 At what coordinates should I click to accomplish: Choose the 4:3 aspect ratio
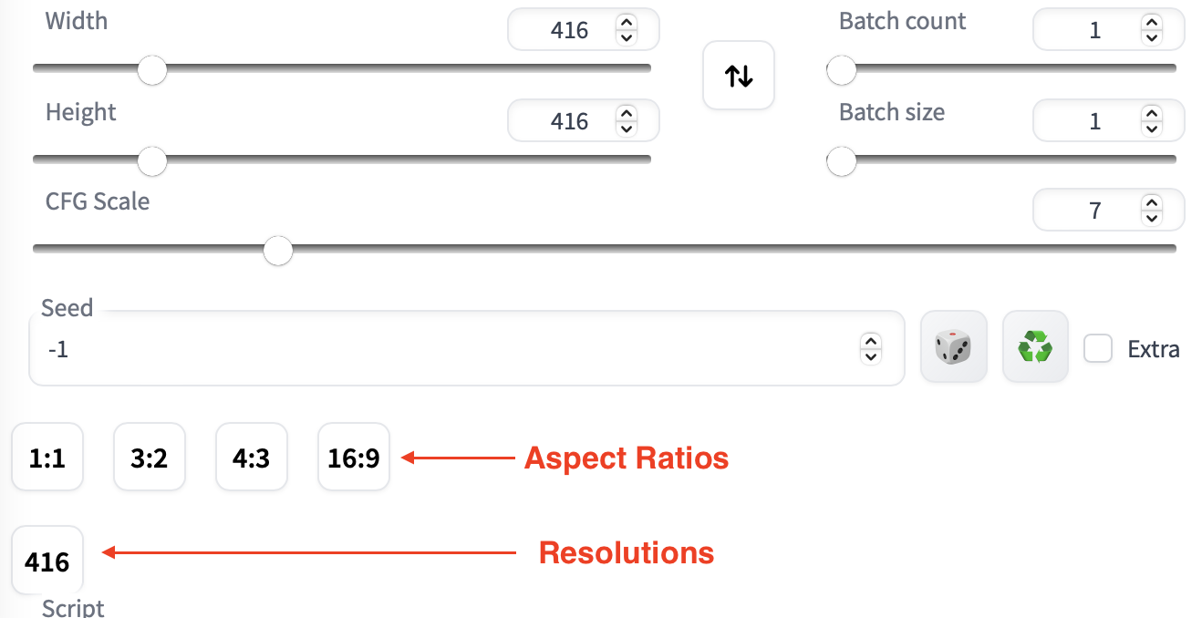pyautogui.click(x=251, y=458)
